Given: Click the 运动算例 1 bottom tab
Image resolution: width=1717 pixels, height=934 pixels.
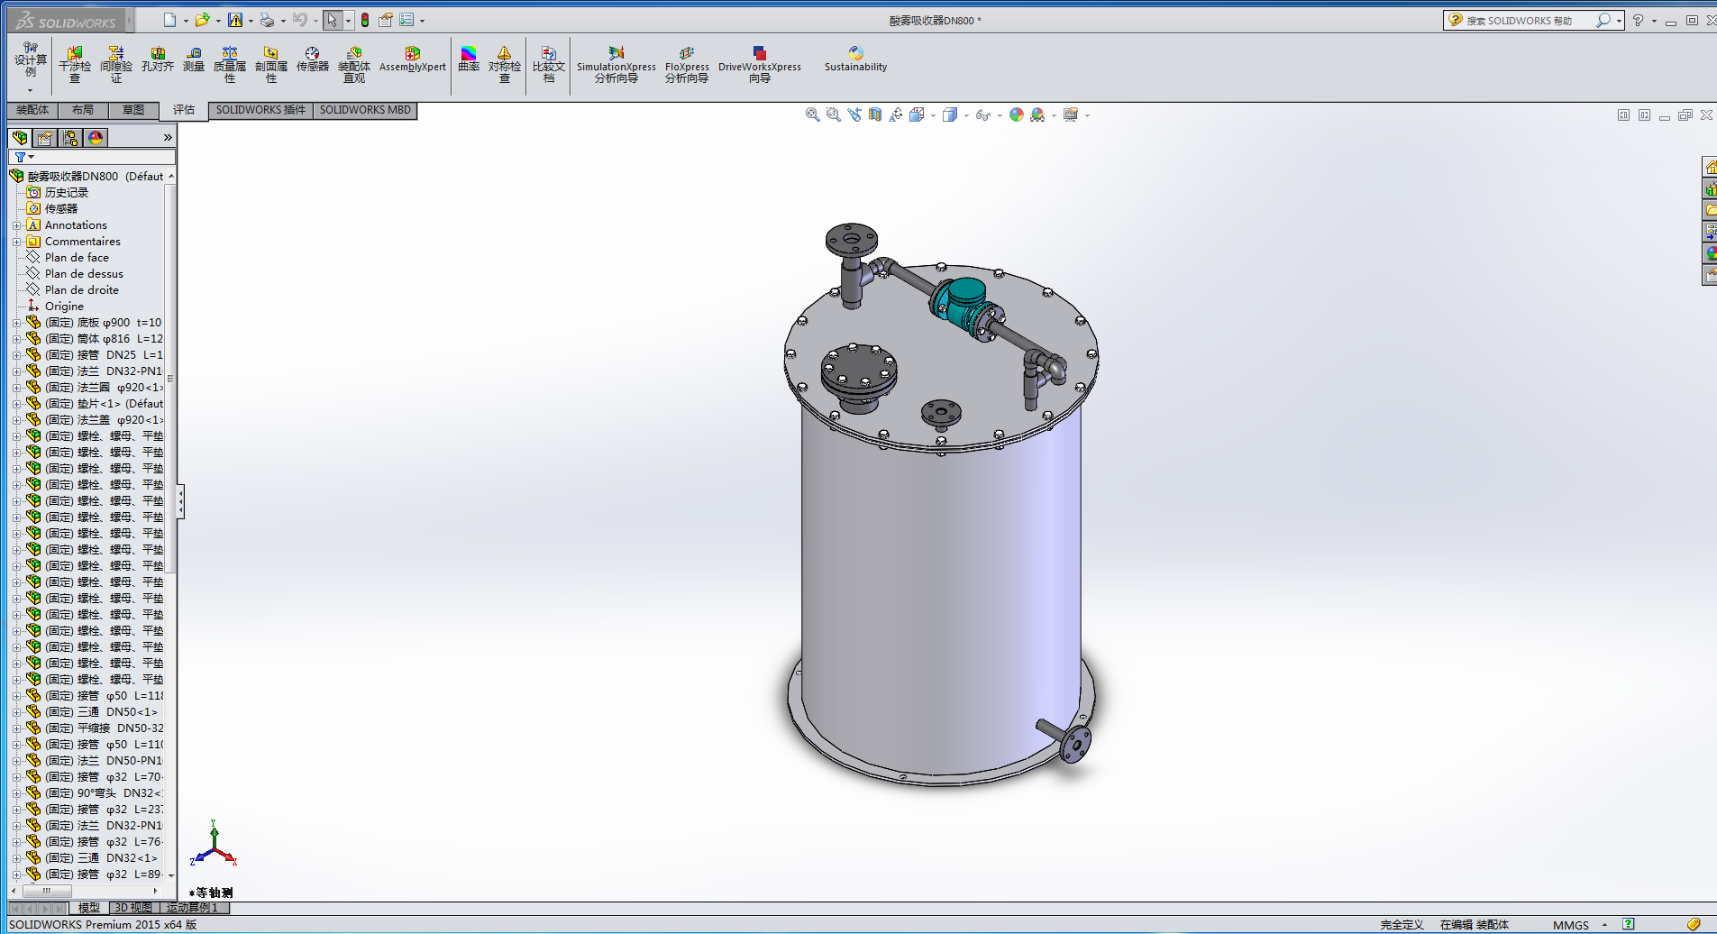Looking at the screenshot, I should pos(193,908).
